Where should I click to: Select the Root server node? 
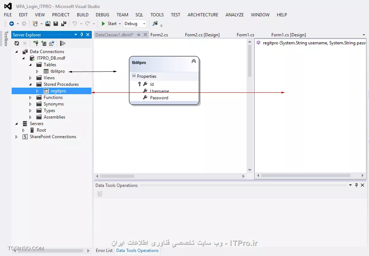click(x=41, y=130)
